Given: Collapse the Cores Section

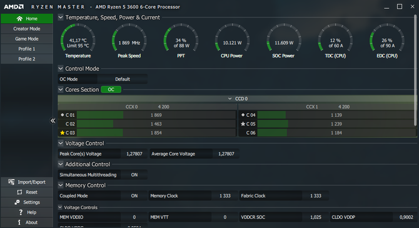Looking at the screenshot, I should [61, 89].
